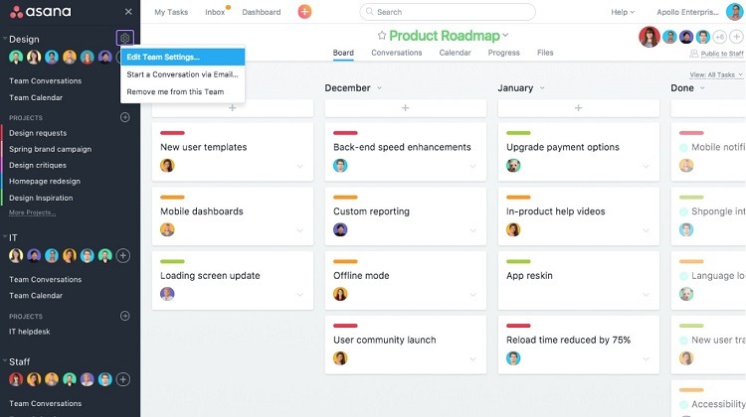Add a project to the Design team

124,117
